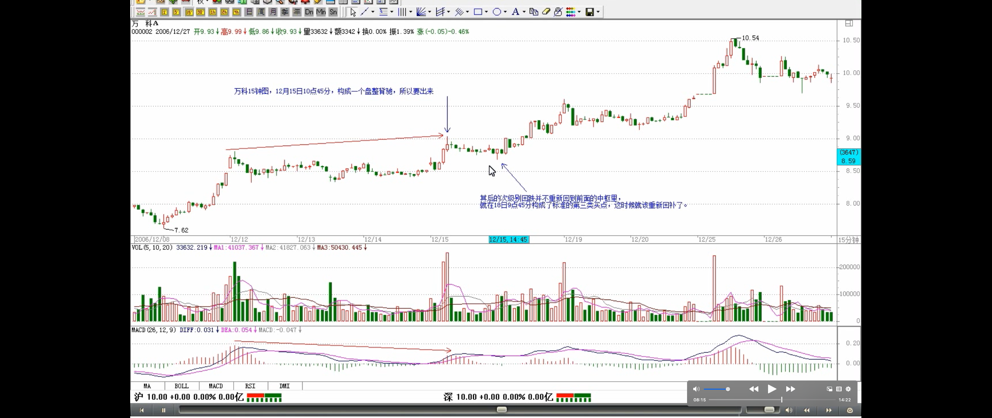The height and width of the screenshot is (418, 992).
Task: Jump to start in the bottom bar
Action: (x=141, y=410)
